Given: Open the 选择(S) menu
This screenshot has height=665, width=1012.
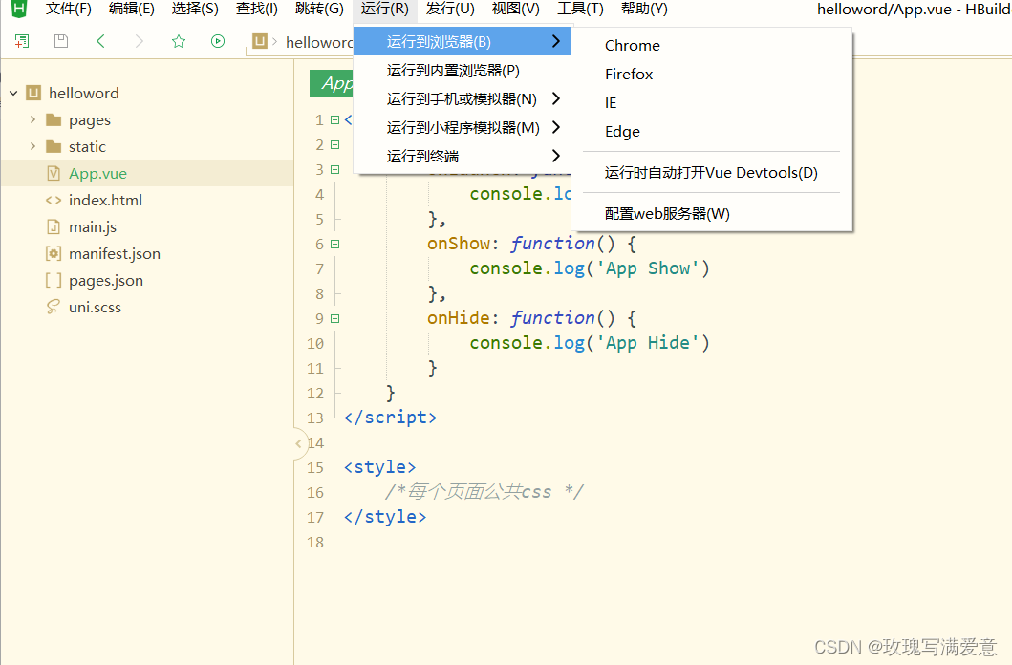Looking at the screenshot, I should 195,9.
